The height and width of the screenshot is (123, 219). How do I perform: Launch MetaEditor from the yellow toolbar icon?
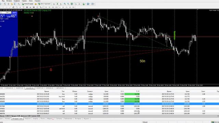[x=36, y=4]
